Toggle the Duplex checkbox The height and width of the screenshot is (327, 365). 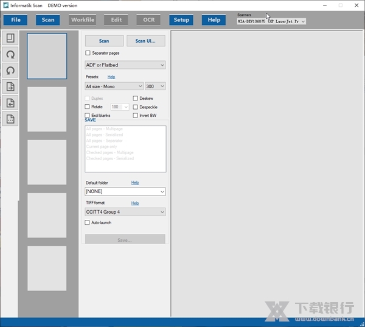[87, 99]
